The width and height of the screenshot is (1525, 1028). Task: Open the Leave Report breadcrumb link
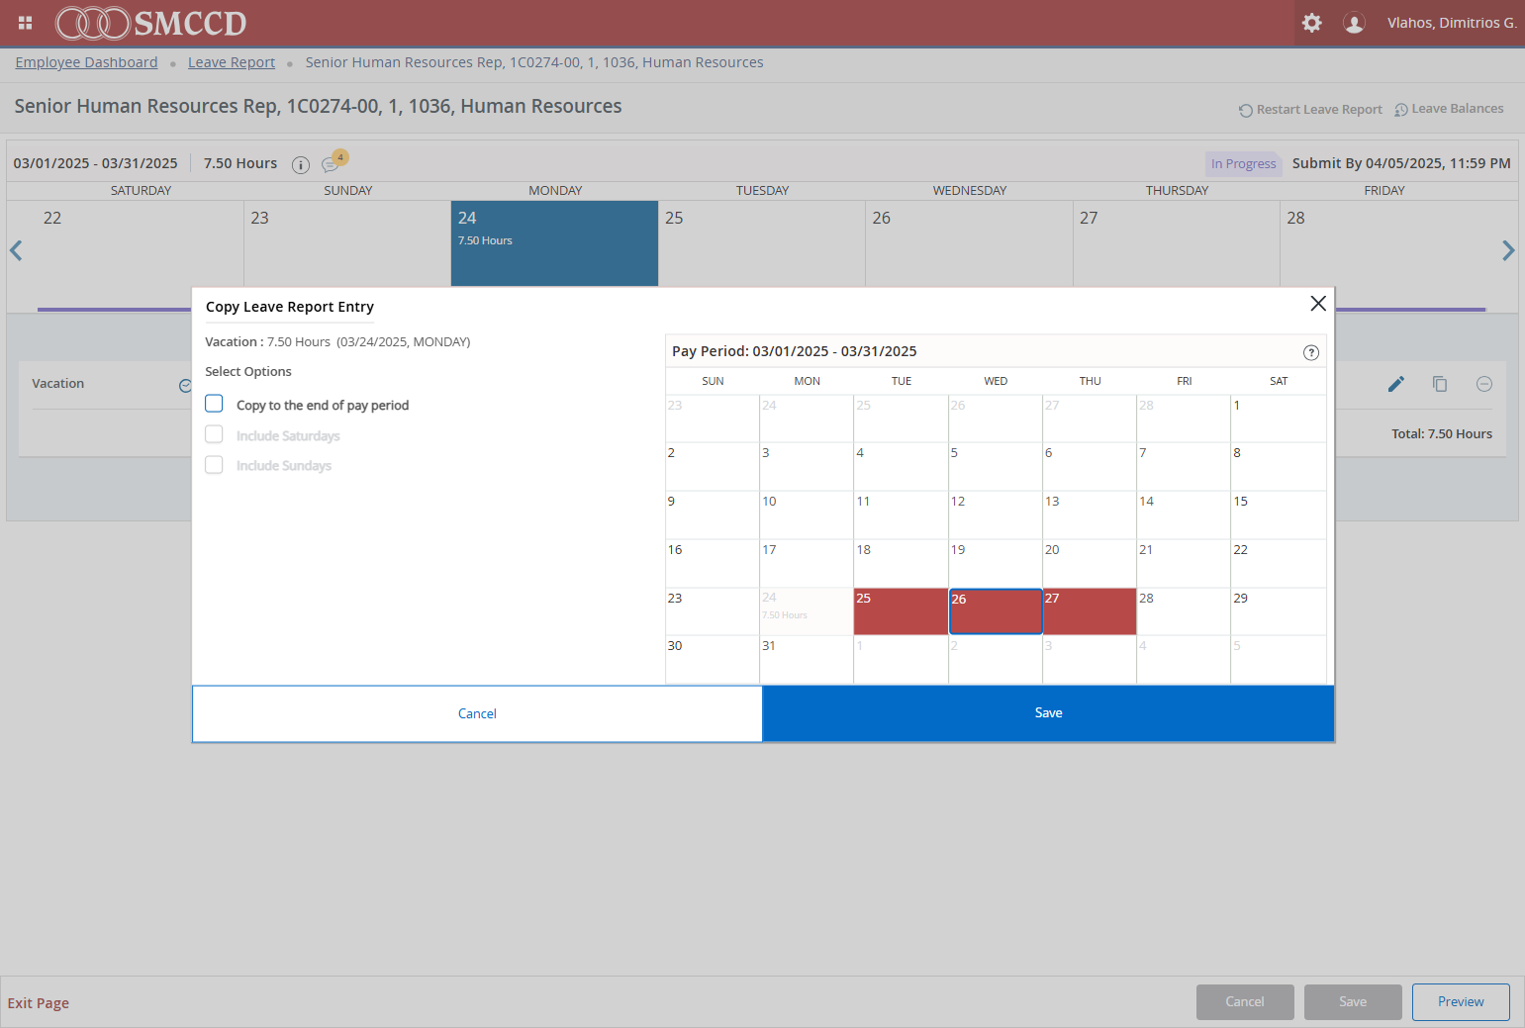click(x=232, y=62)
